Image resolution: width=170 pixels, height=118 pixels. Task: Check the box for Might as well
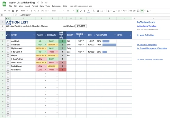click(x=8, y=48)
